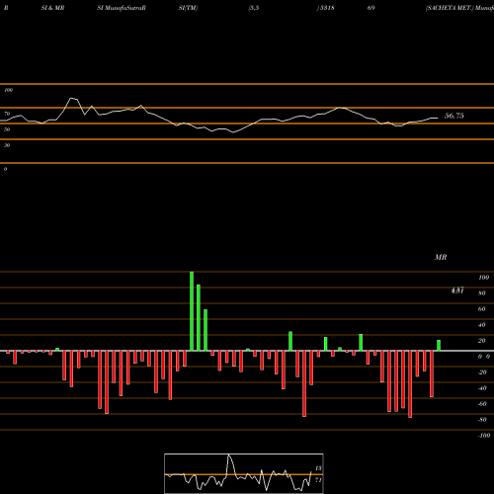This screenshot has width=494, height=494.
Task: Click the MR axis label -80
Action: (482, 420)
